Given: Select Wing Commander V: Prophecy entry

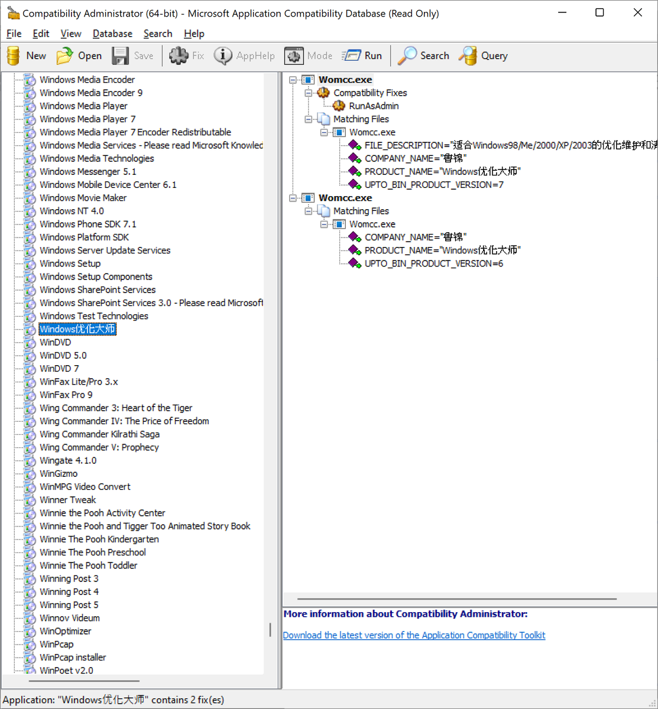Looking at the screenshot, I should click(99, 447).
